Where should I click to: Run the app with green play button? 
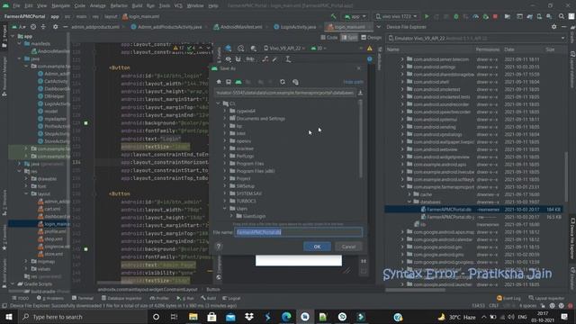(427, 16)
